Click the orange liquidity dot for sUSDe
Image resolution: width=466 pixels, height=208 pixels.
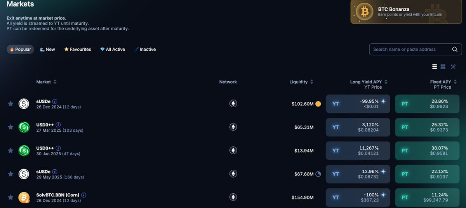[318, 104]
